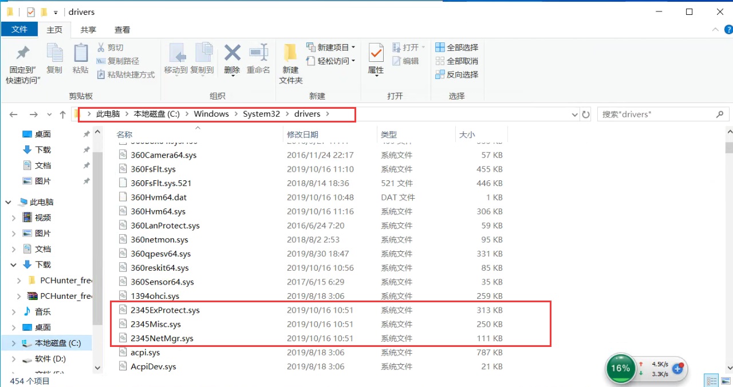Select the Cut (剪切) icon

[112, 47]
